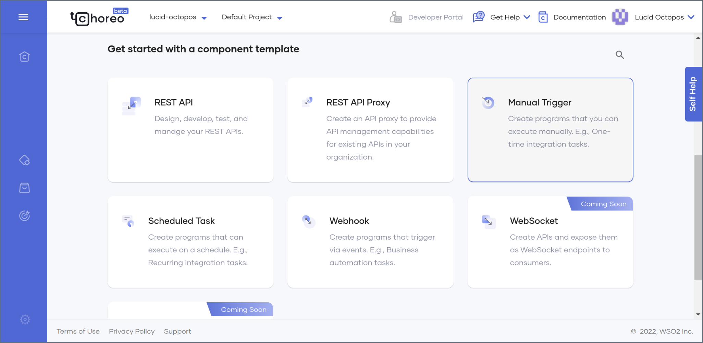Open the Privacy Policy link

point(132,331)
